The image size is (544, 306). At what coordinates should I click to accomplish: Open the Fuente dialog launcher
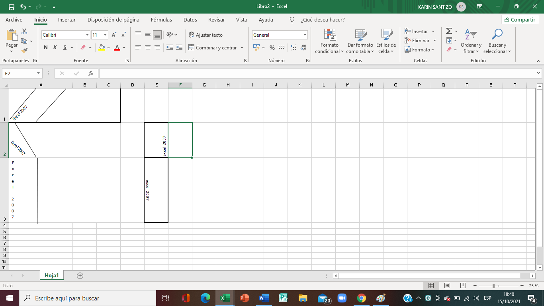[127, 61]
